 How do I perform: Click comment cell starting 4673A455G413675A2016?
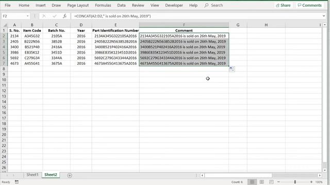click(x=184, y=63)
